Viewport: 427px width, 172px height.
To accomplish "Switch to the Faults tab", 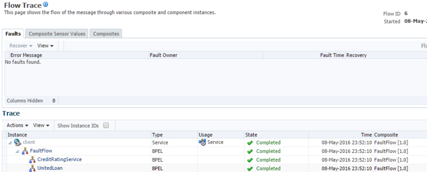I will (x=13, y=34).
